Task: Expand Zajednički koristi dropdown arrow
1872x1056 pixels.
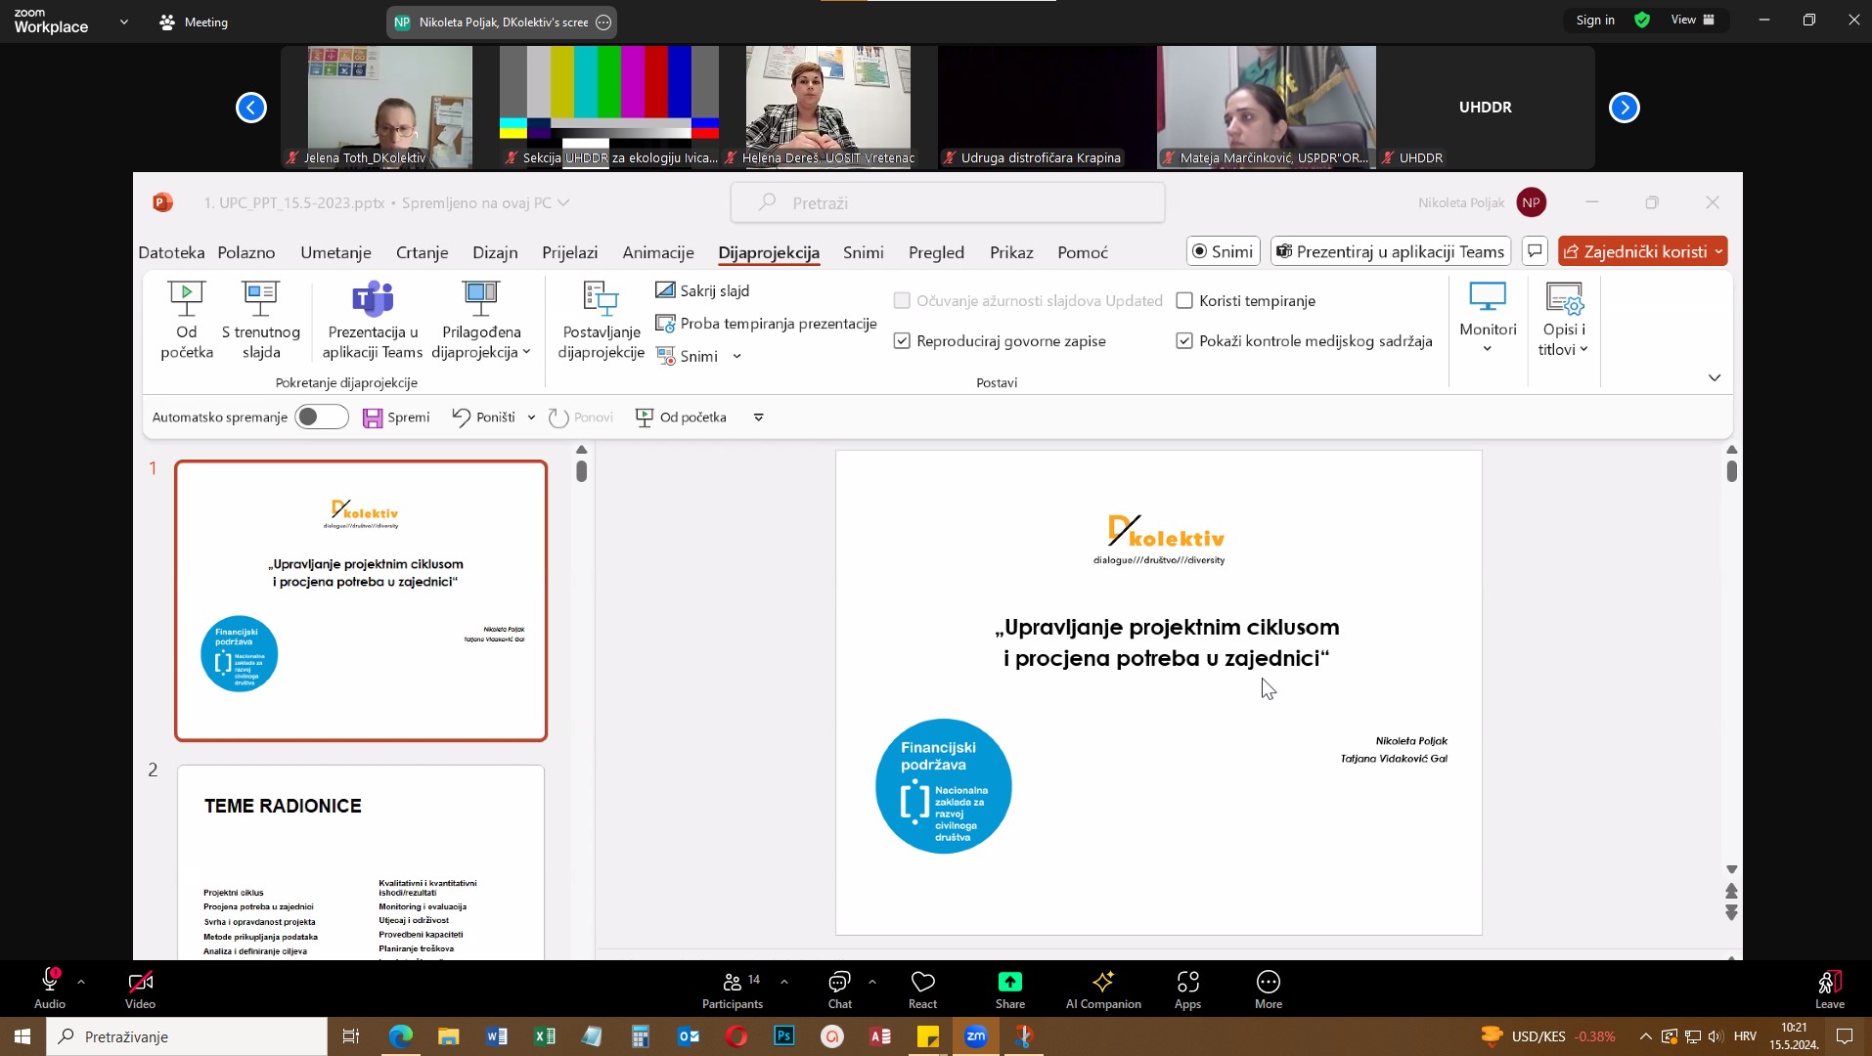Action: [1718, 252]
